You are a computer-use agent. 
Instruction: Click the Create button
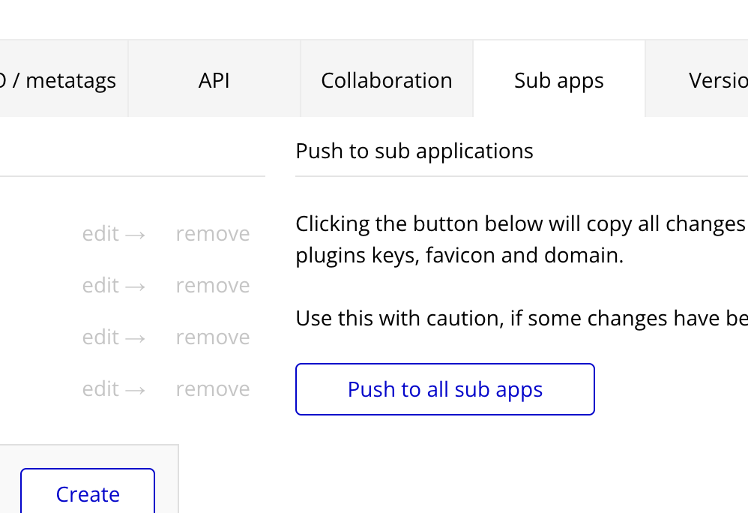tap(88, 494)
